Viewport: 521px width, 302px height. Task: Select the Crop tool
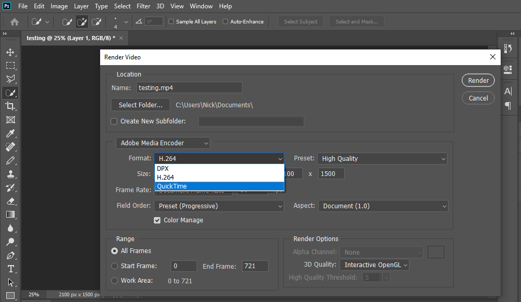point(10,106)
